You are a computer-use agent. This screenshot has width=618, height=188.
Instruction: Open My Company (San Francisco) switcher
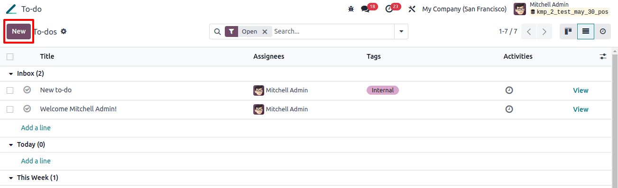pos(464,9)
